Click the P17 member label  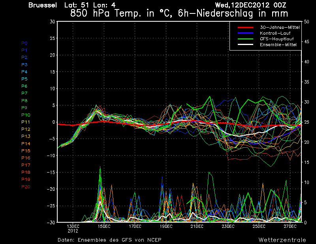click(x=26, y=165)
